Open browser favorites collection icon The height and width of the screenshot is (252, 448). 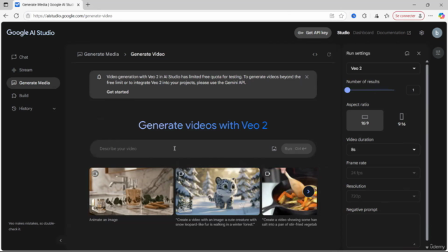point(387,16)
